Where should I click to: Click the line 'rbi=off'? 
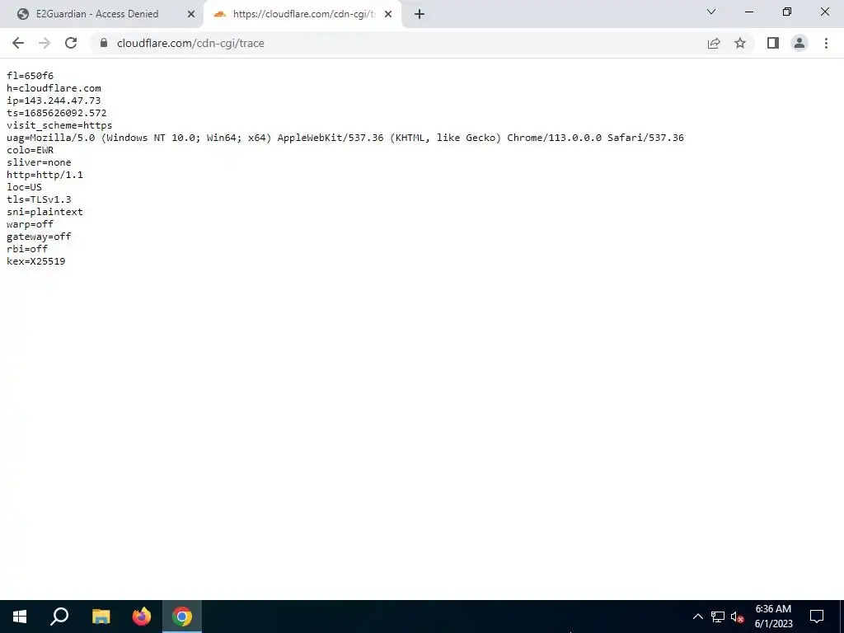coord(27,249)
